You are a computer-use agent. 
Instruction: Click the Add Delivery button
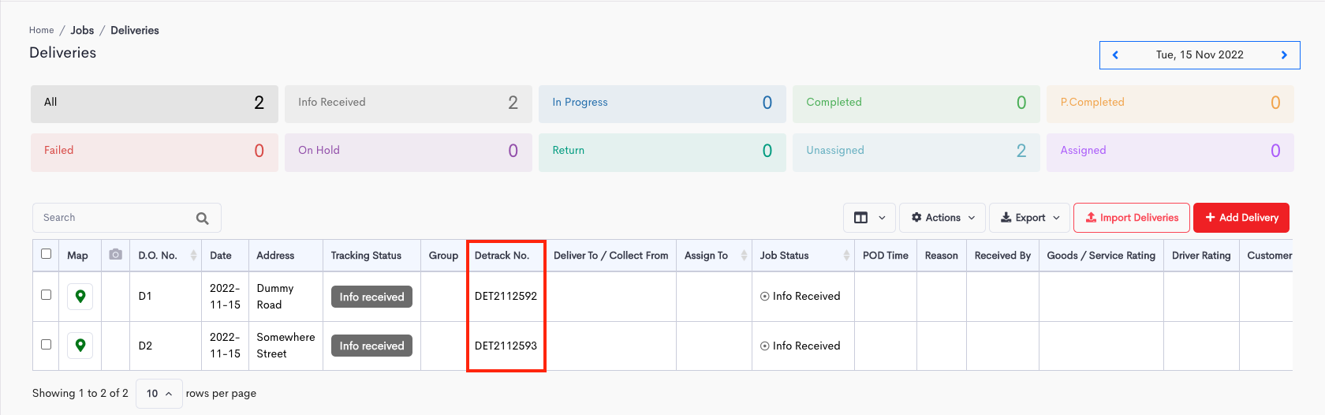(x=1241, y=218)
